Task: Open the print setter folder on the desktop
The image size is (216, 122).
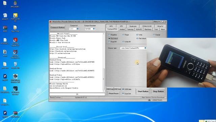Action: pyautogui.click(x=5, y=65)
